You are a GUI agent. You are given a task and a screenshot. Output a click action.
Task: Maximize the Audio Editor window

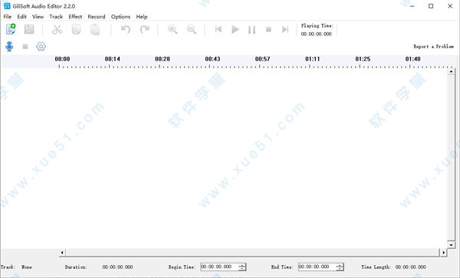(431, 6)
